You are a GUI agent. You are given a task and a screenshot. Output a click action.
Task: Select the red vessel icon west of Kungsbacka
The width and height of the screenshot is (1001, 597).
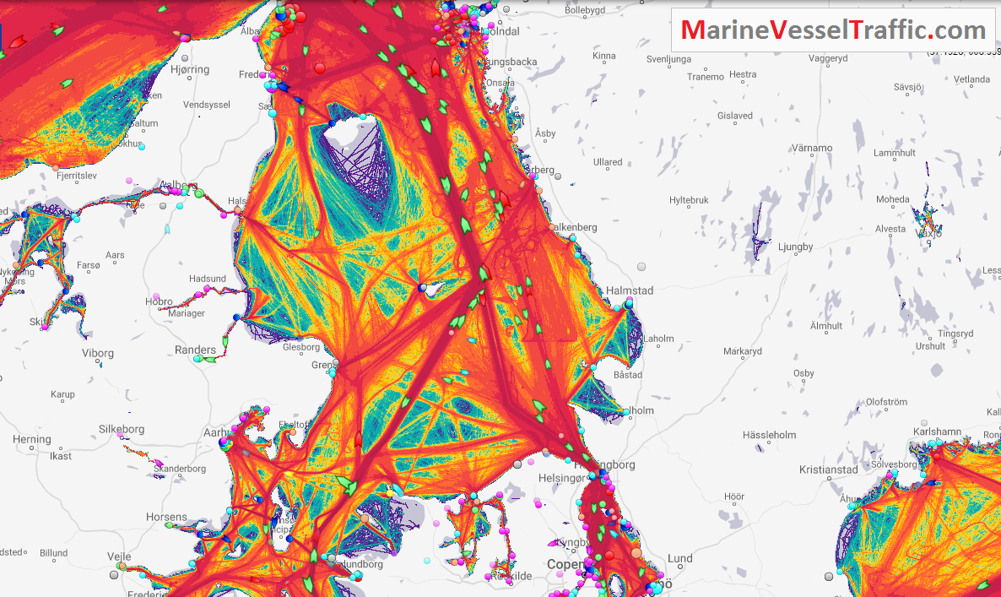(x=436, y=68)
